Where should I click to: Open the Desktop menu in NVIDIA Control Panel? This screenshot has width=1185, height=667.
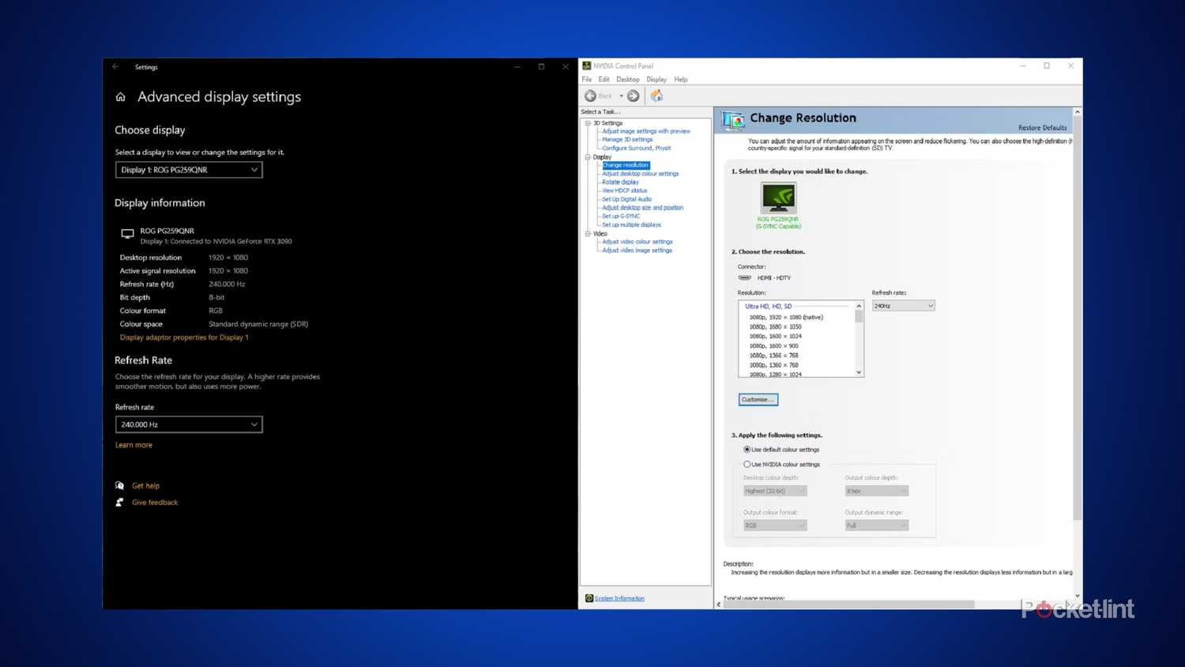coord(627,79)
